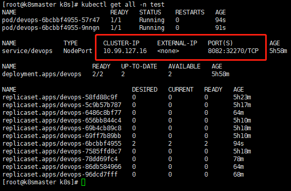Click the age value '91s' of pod 9nngn
291x191 pixels.
point(220,28)
